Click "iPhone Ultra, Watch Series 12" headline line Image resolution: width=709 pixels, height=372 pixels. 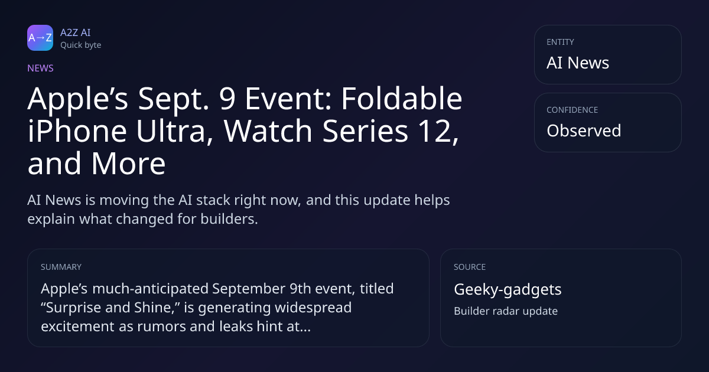[x=243, y=131]
